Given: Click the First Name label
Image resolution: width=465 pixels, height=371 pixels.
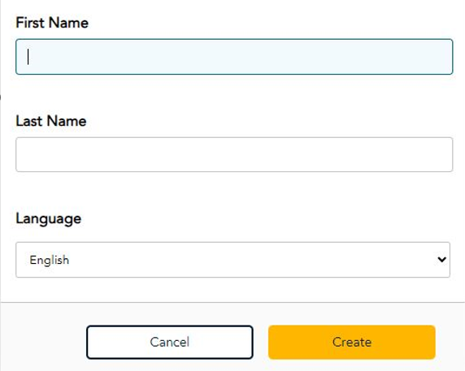Looking at the screenshot, I should point(52,23).
